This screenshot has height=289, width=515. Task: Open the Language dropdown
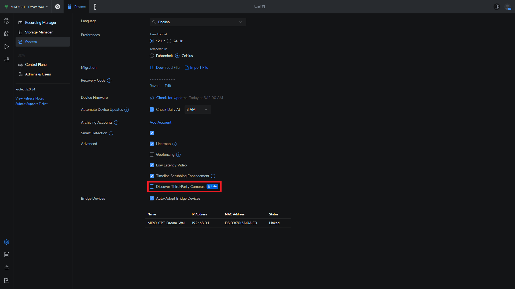[x=198, y=22]
